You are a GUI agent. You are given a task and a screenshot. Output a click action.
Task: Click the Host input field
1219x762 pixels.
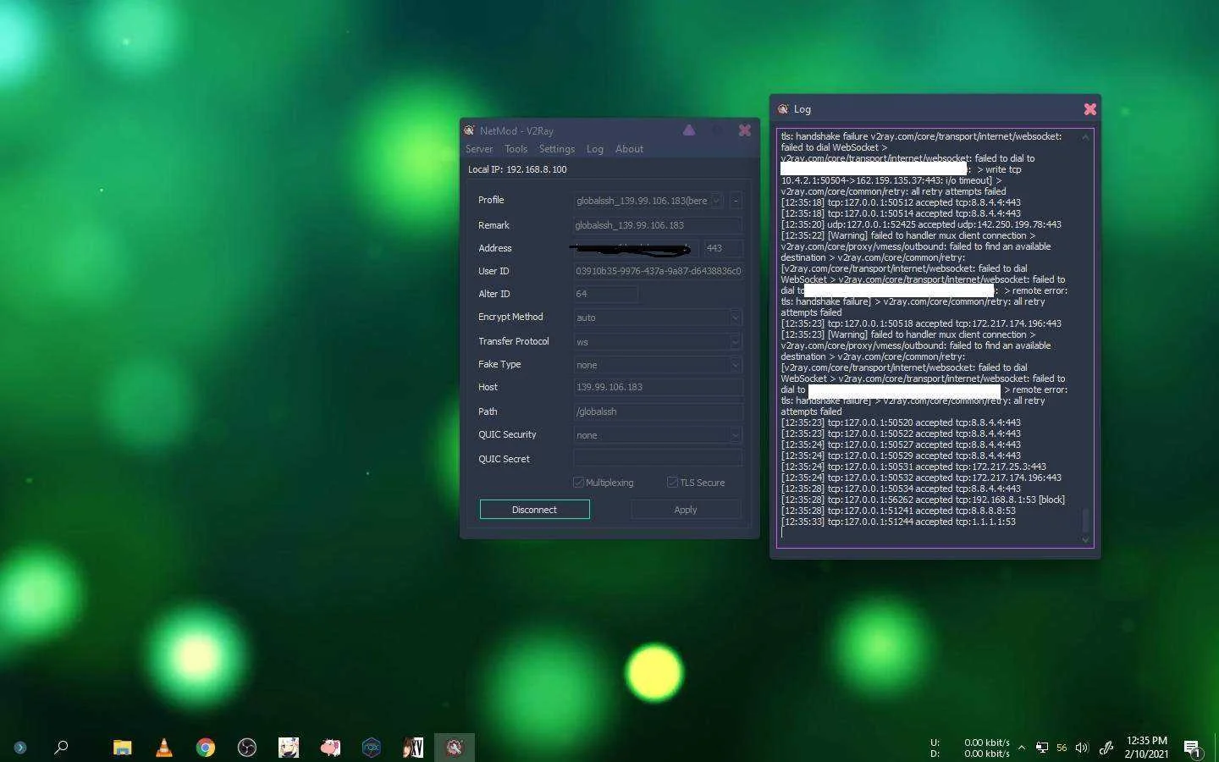658,387
